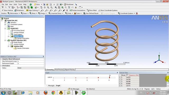Select the Pan view tool
The width and height of the screenshot is (169, 95).
[45, 7]
